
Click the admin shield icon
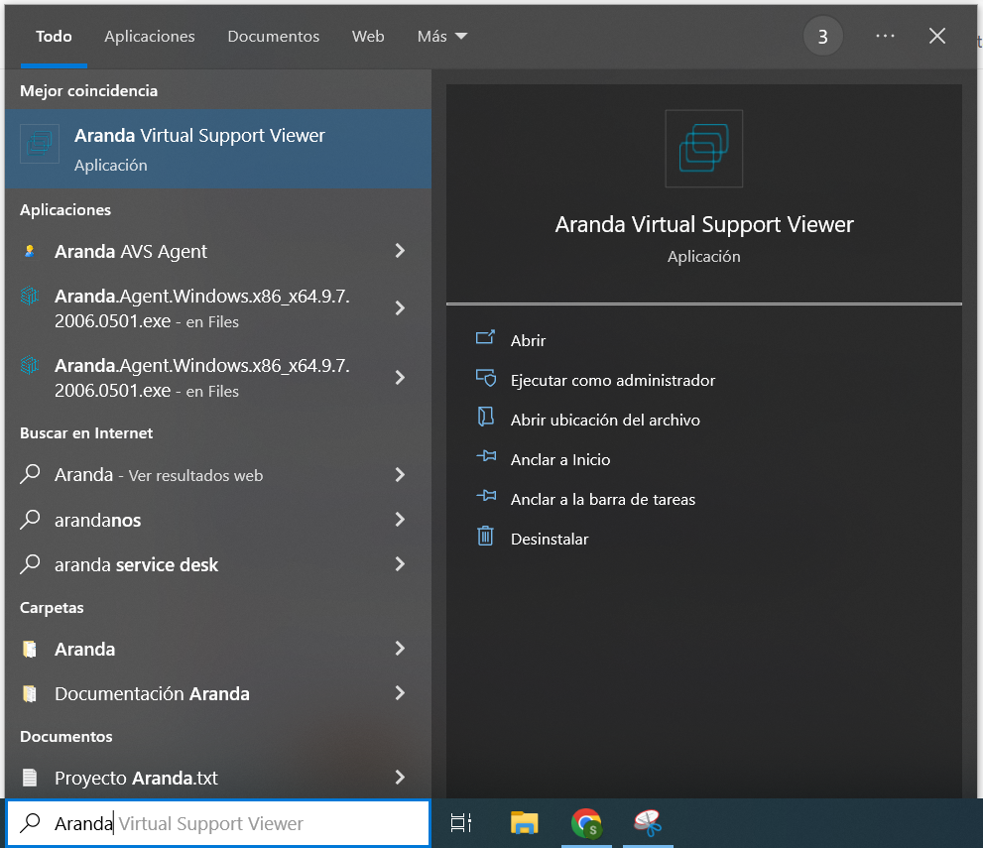486,378
